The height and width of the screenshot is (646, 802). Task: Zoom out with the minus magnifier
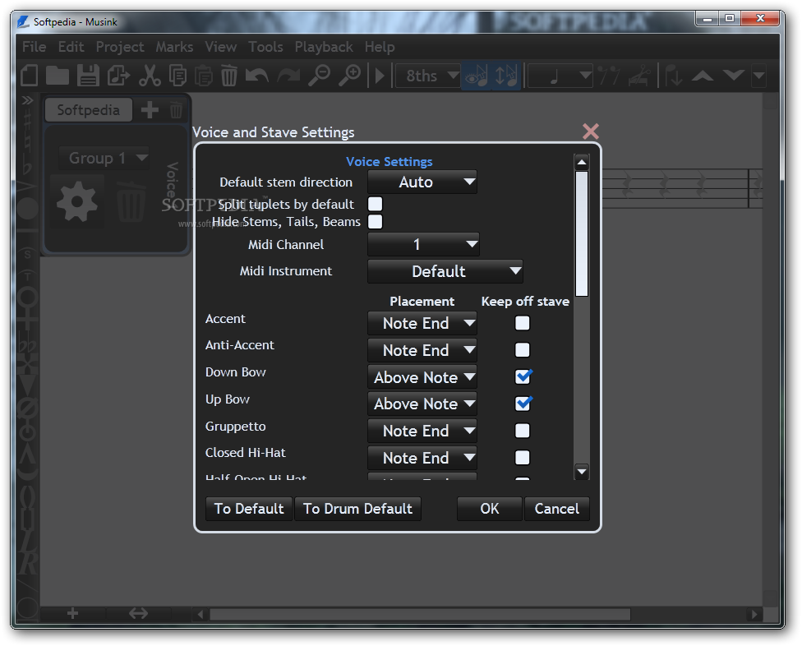tap(319, 76)
